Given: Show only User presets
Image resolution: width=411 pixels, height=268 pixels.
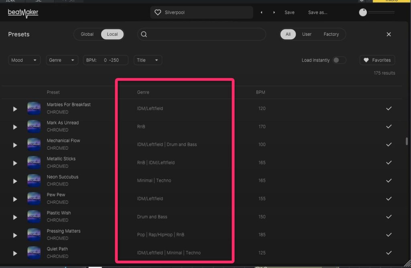Looking at the screenshot, I should [307, 35].
